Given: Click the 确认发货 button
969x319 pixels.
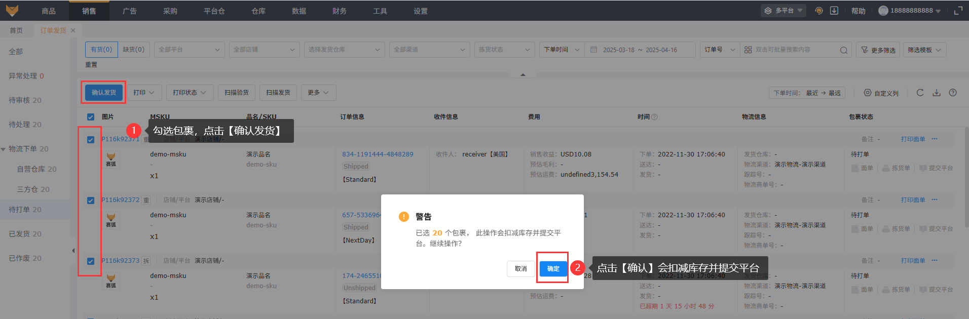Looking at the screenshot, I should tap(104, 93).
